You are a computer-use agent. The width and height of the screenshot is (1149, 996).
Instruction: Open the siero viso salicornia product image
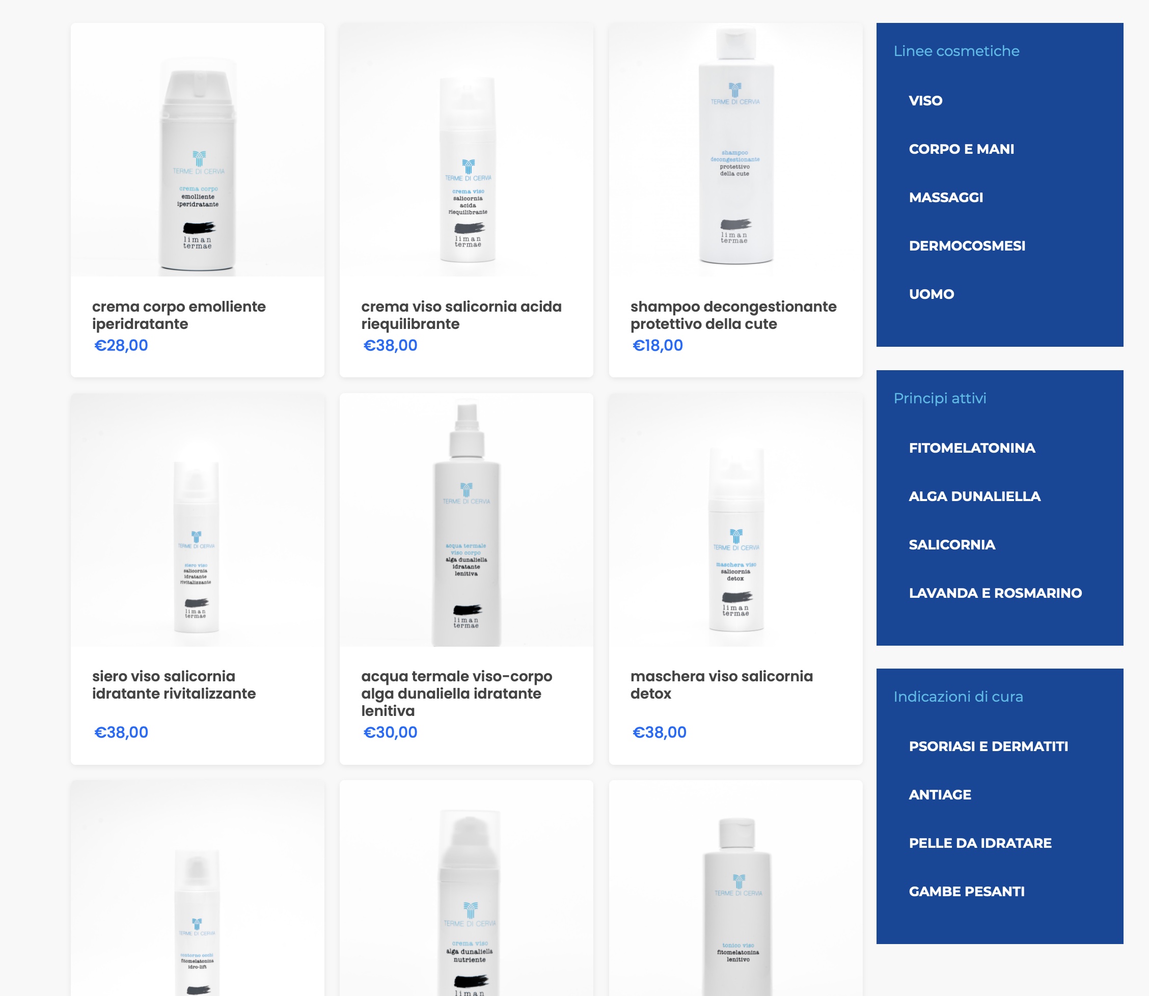pyautogui.click(x=197, y=520)
